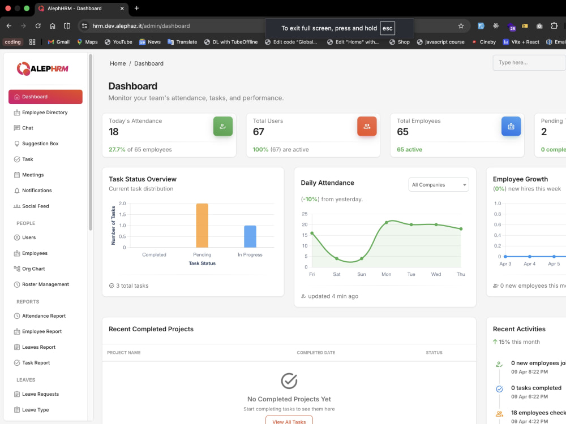Click the Type here search field
The height and width of the screenshot is (424, 566).
tap(529, 63)
